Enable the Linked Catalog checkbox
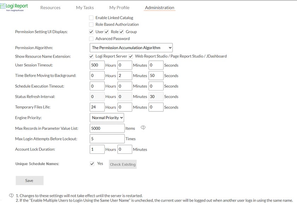The width and height of the screenshot is (297, 210). coord(91,18)
